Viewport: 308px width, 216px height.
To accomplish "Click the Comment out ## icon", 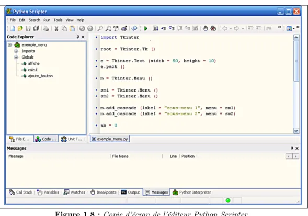I will [269, 29].
